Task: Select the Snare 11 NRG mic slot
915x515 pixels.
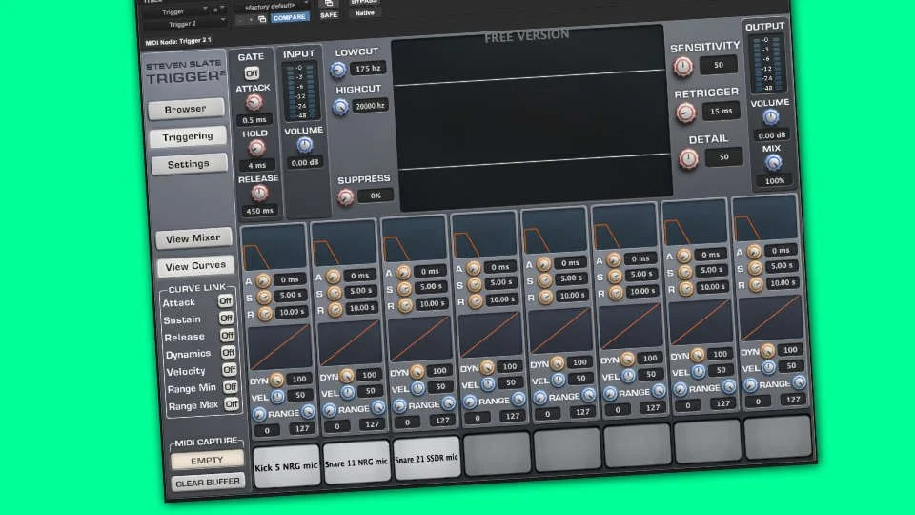Action: 356,462
